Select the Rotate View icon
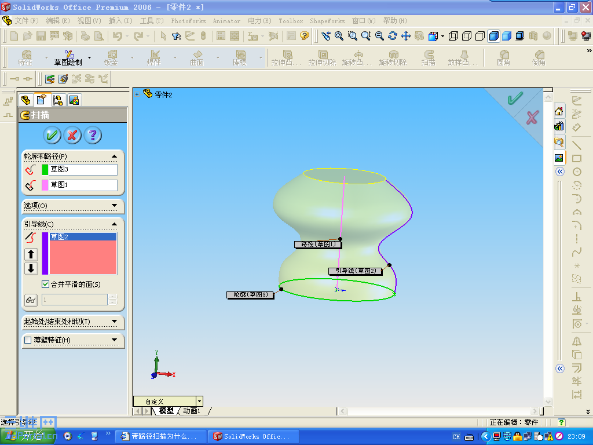 [393, 36]
